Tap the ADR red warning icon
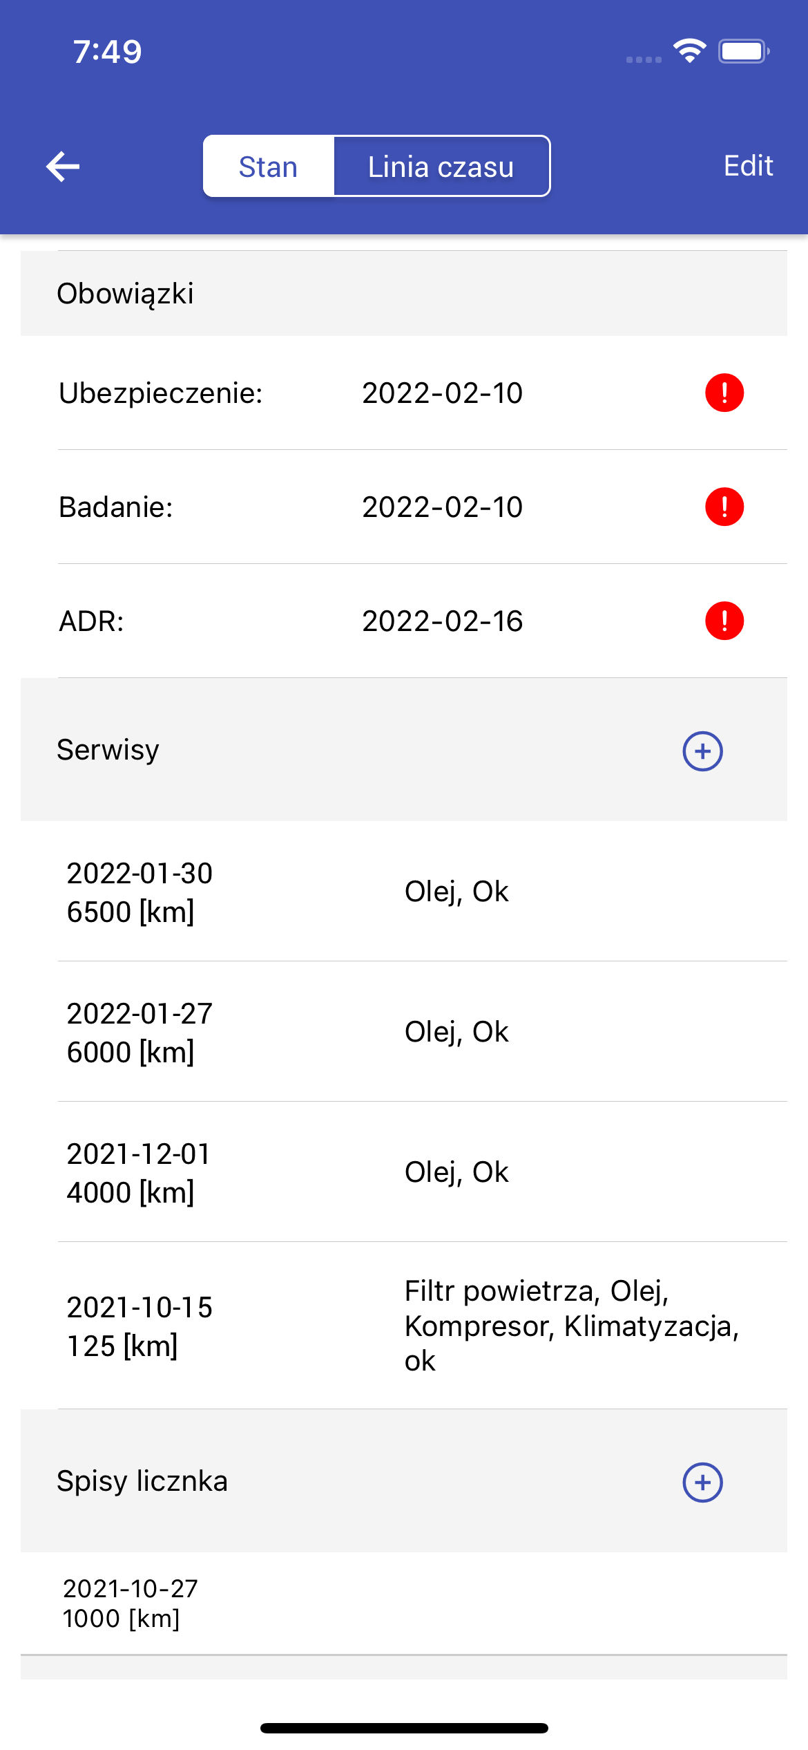 pyautogui.click(x=724, y=621)
